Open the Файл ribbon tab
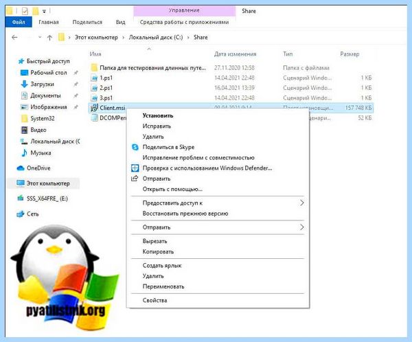This screenshot has width=412, height=342. [19, 22]
